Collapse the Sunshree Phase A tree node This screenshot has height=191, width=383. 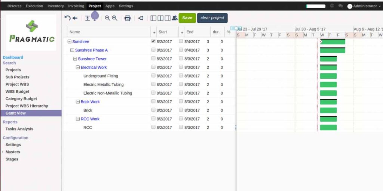[x=72, y=50]
